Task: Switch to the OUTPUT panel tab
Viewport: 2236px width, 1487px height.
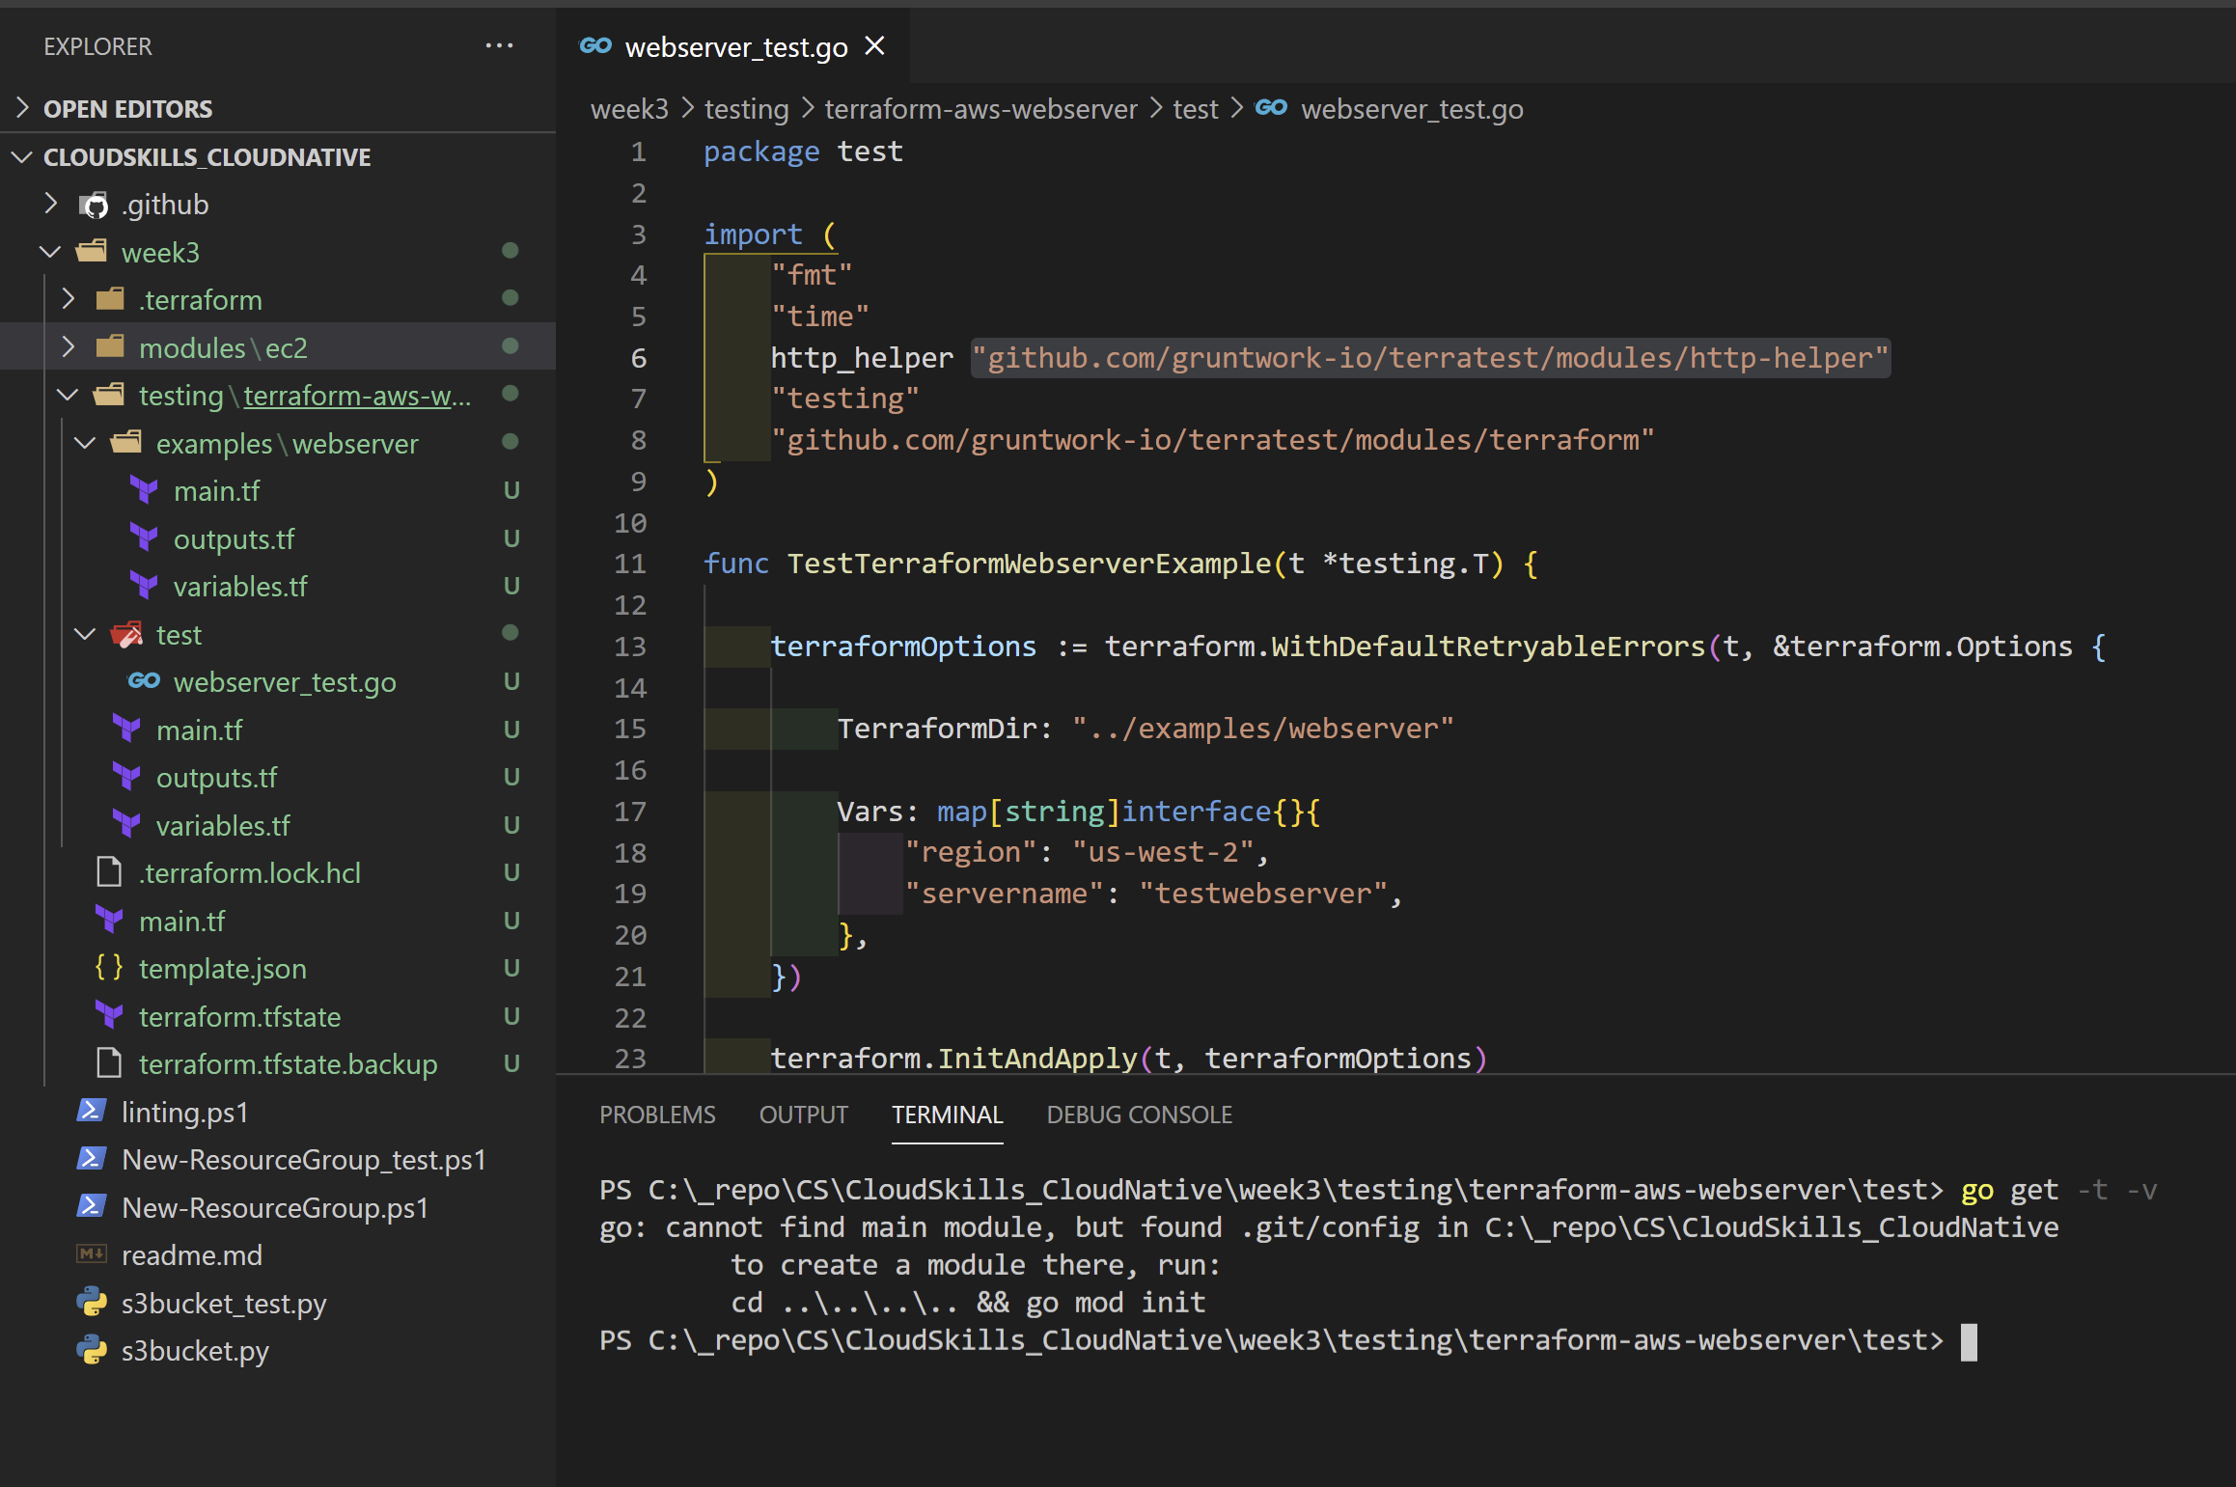Action: click(x=803, y=1115)
